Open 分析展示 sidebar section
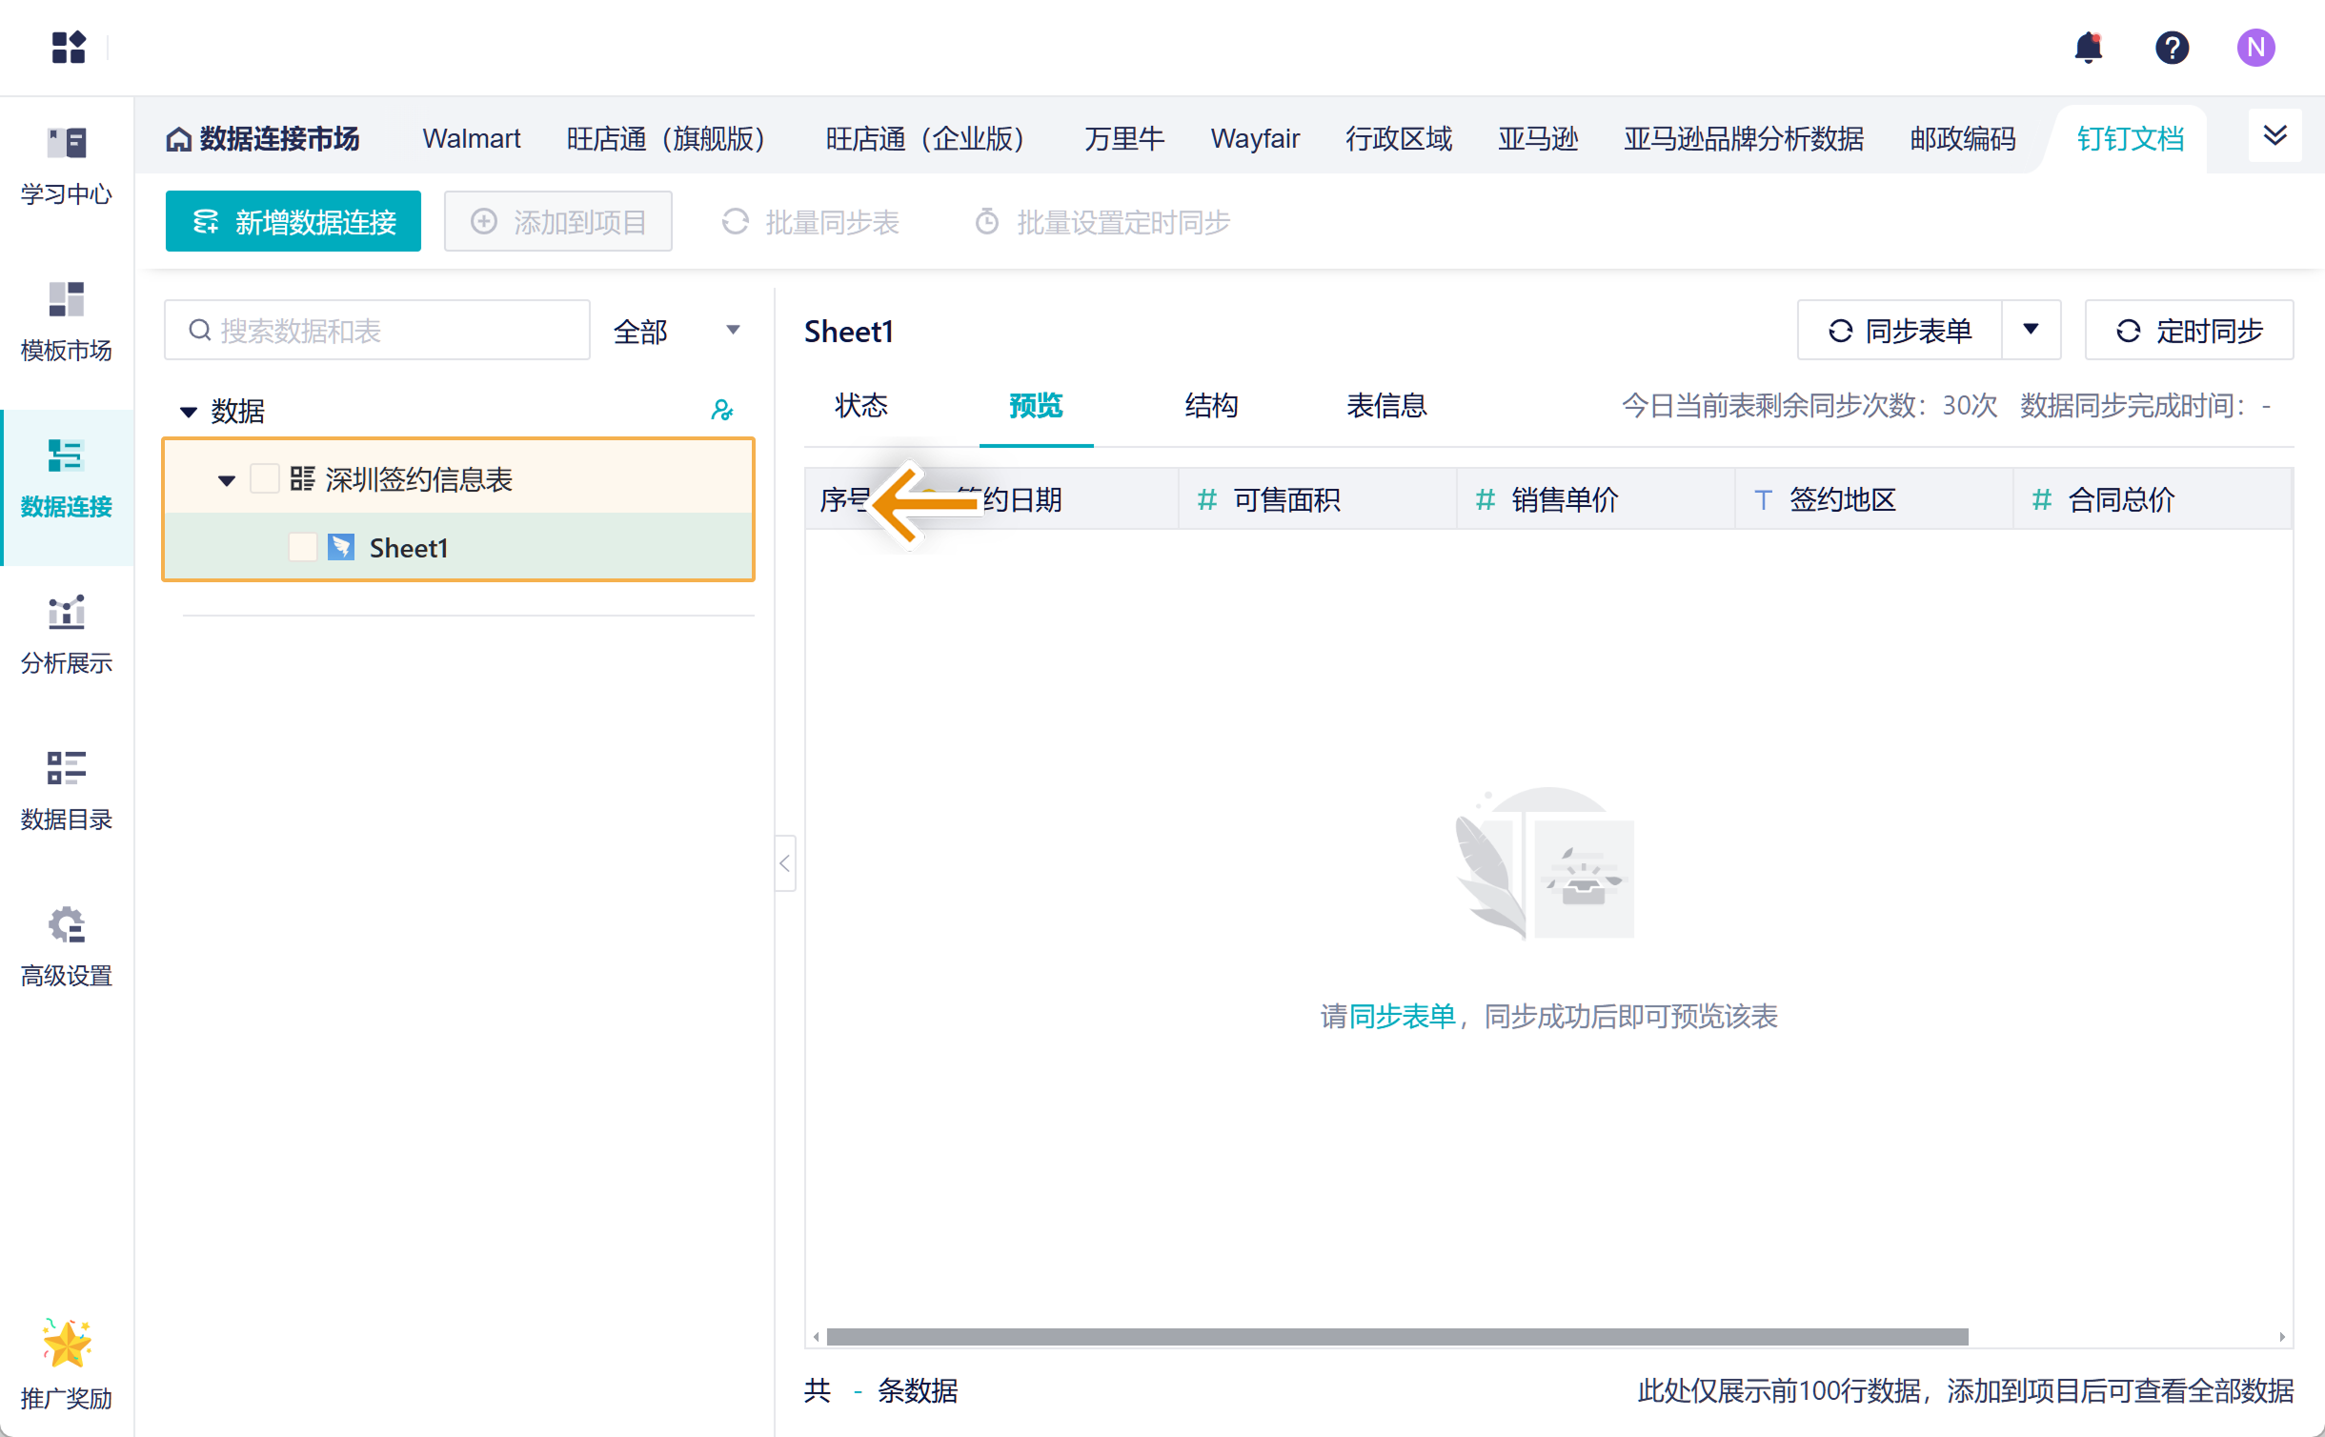2325x1437 pixels. (67, 635)
